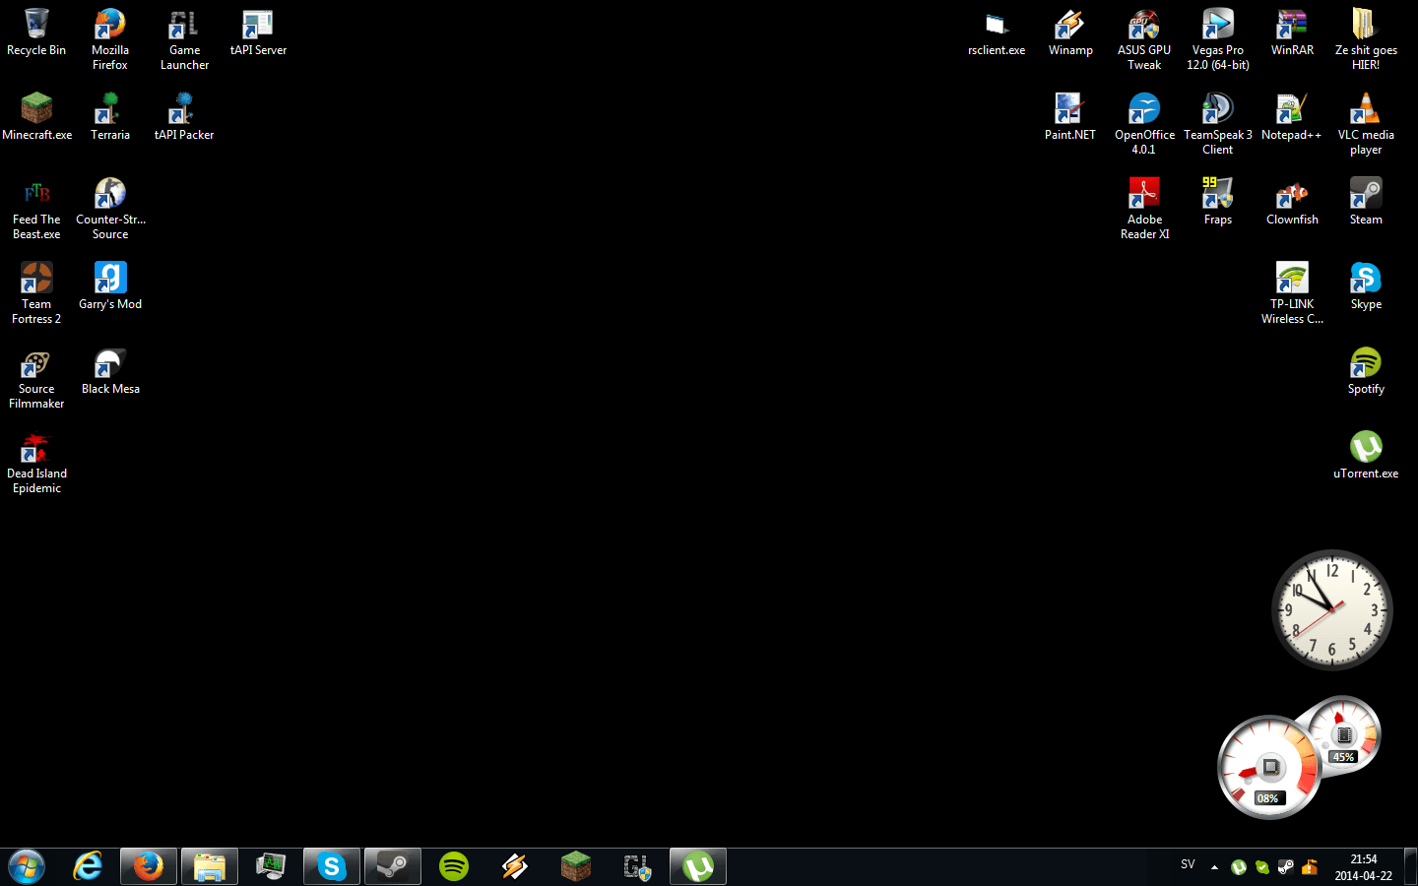Open the SV keyboard language selector
Image resolution: width=1418 pixels, height=886 pixels.
[x=1187, y=864]
